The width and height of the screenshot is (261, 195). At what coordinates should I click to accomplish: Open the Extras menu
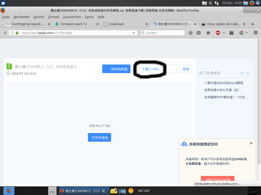pyautogui.click(x=89, y=17)
